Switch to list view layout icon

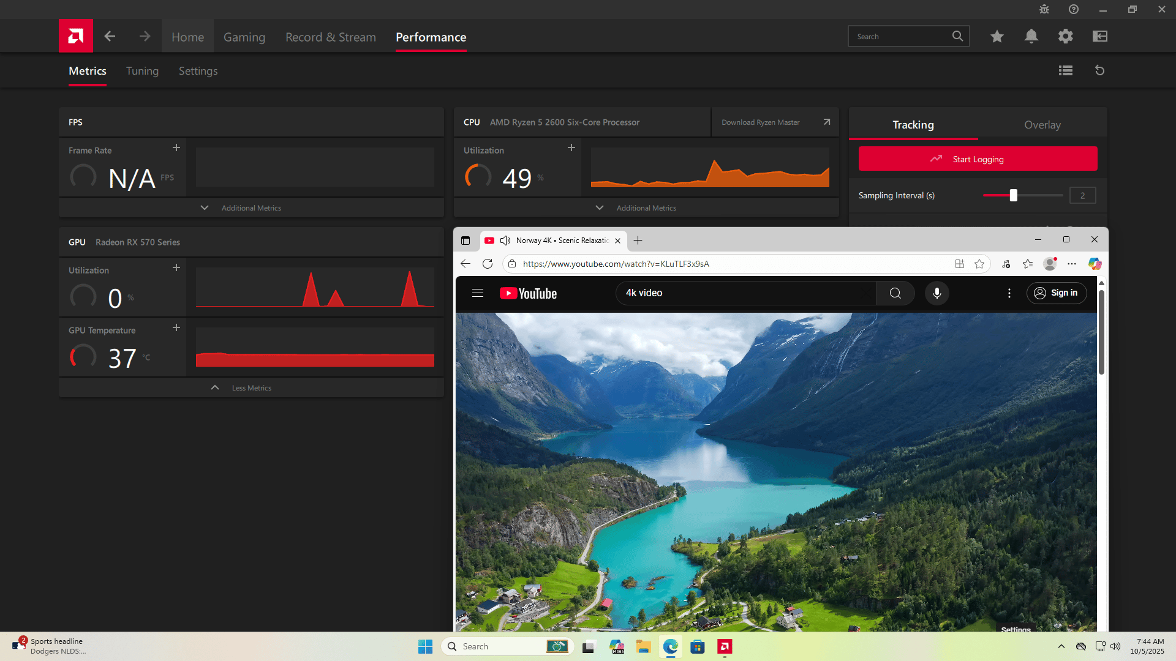pyautogui.click(x=1066, y=70)
